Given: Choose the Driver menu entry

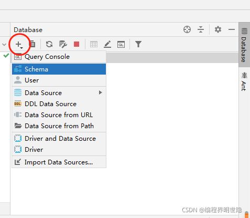Looking at the screenshot, I should pyautogui.click(x=59, y=150).
